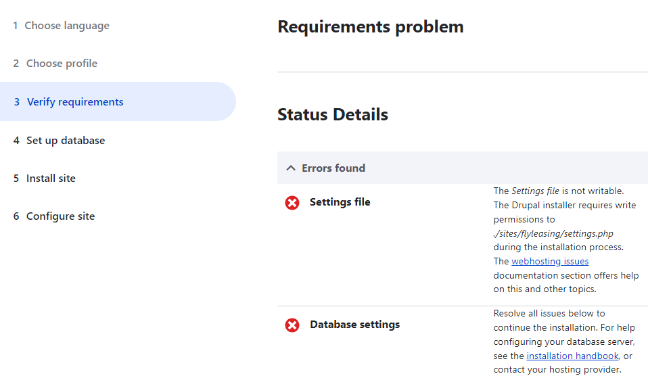
Task: Click the Requirements problem heading
Action: click(370, 27)
